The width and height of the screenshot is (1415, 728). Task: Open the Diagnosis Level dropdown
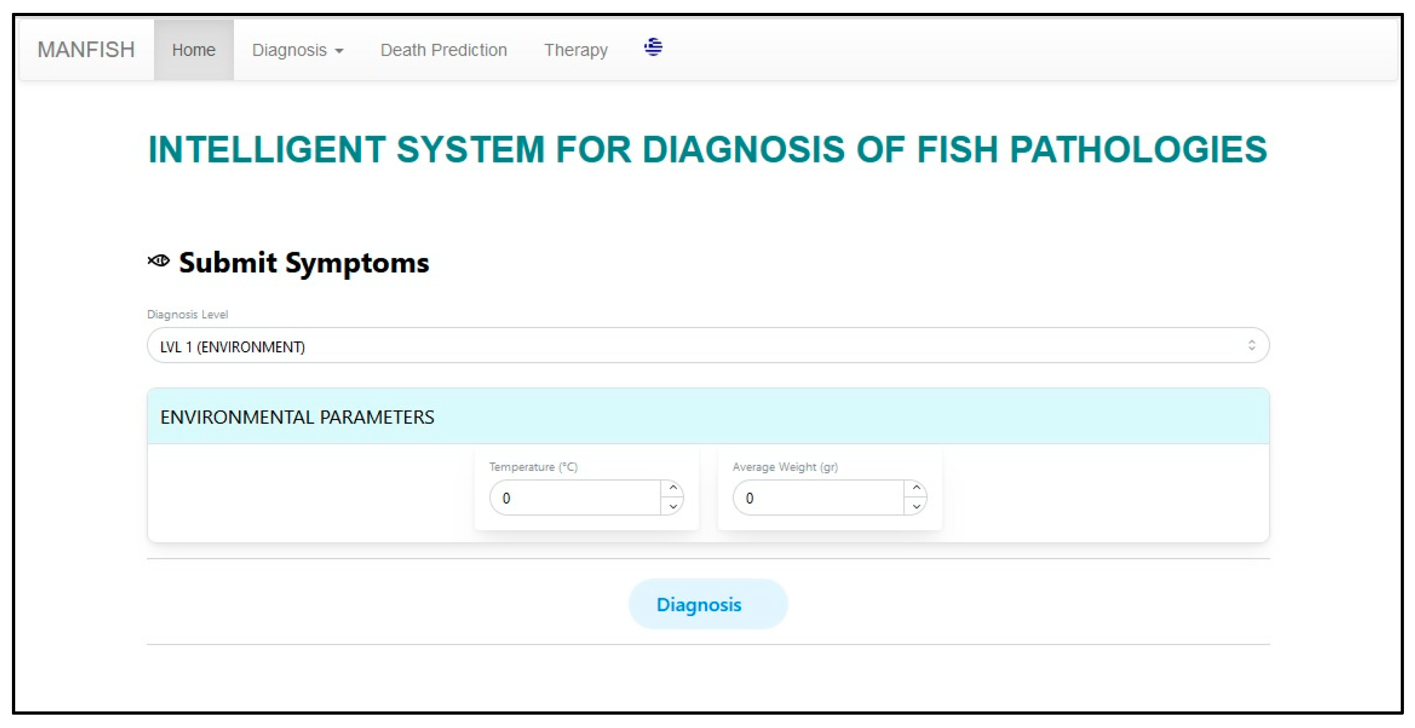tap(707, 346)
